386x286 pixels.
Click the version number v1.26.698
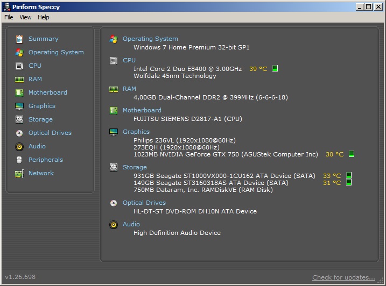[x=20, y=277]
